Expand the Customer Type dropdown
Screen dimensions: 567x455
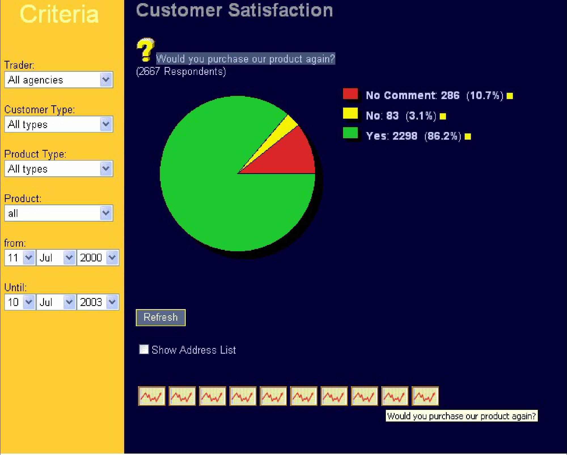click(x=106, y=124)
